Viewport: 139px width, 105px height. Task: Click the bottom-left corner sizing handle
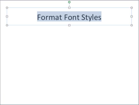7,25
